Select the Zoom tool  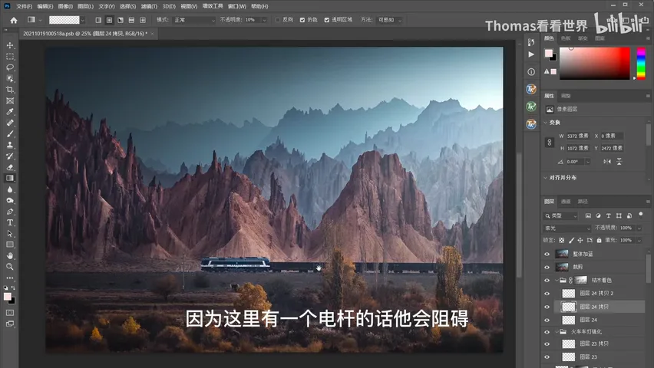10,267
